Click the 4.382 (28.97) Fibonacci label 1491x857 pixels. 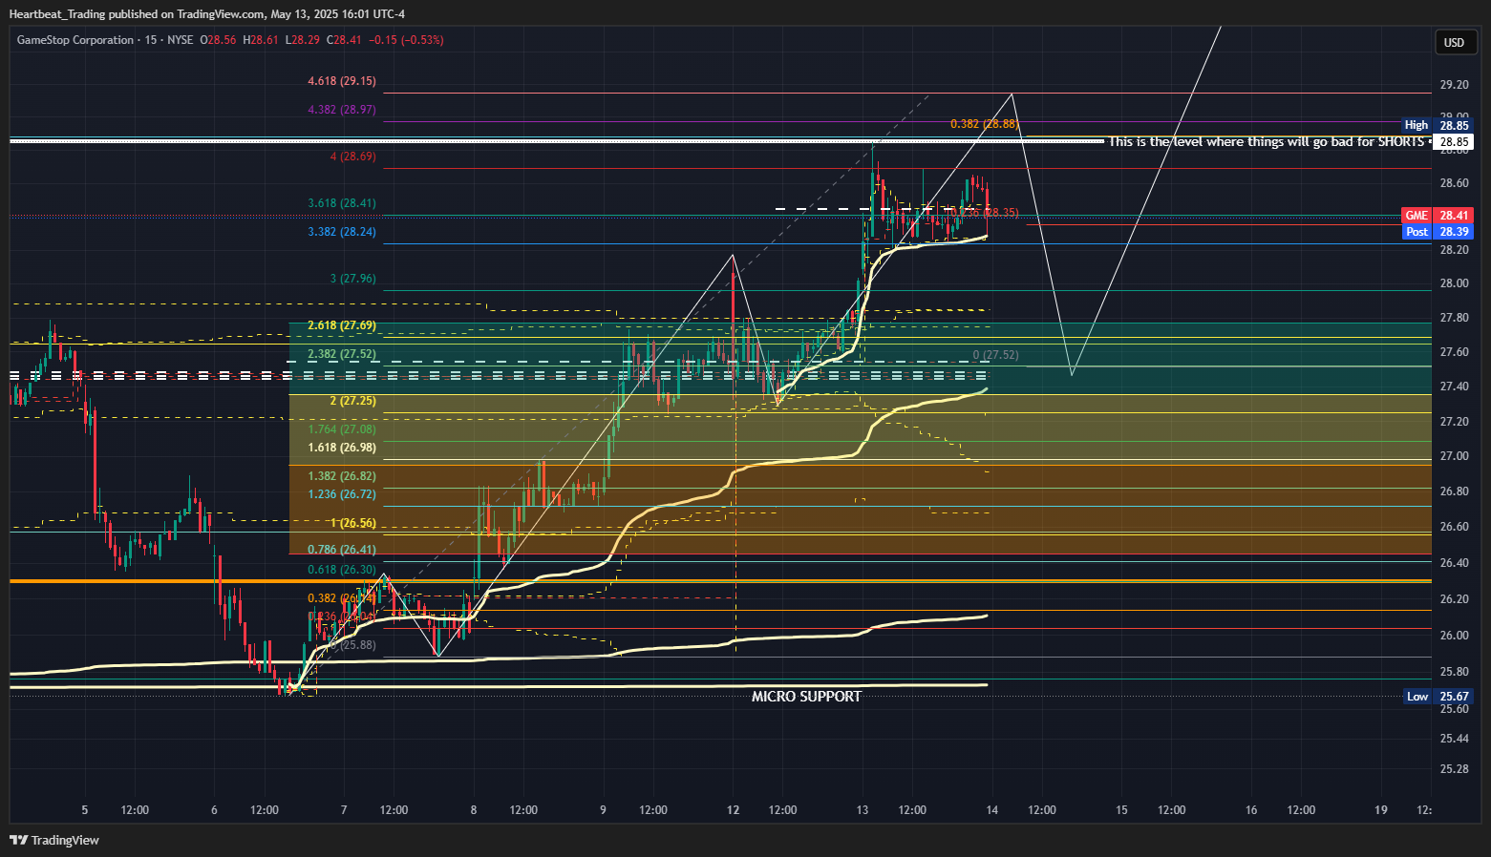point(342,110)
